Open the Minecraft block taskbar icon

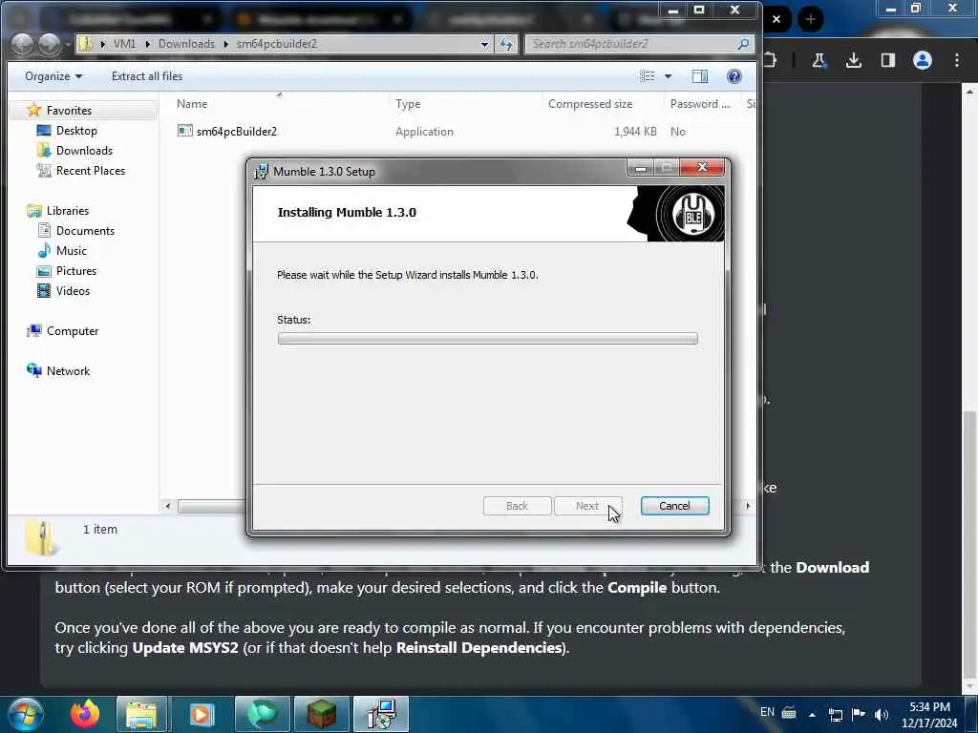pyautogui.click(x=321, y=714)
